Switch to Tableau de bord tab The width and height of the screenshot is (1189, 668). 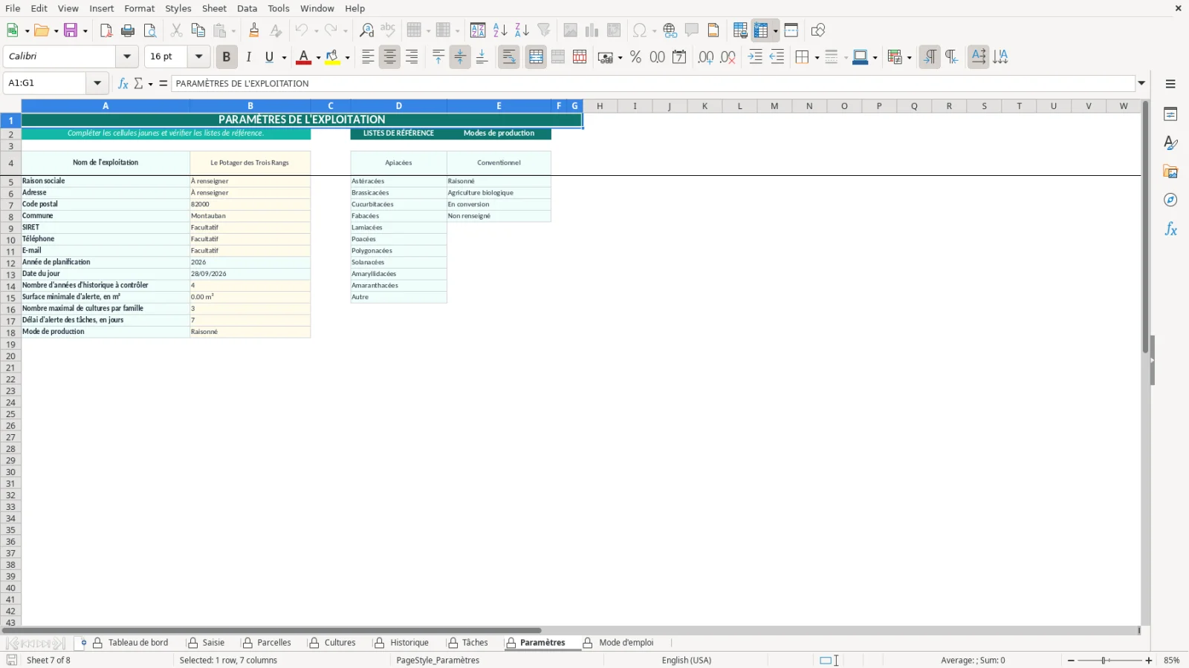(138, 643)
